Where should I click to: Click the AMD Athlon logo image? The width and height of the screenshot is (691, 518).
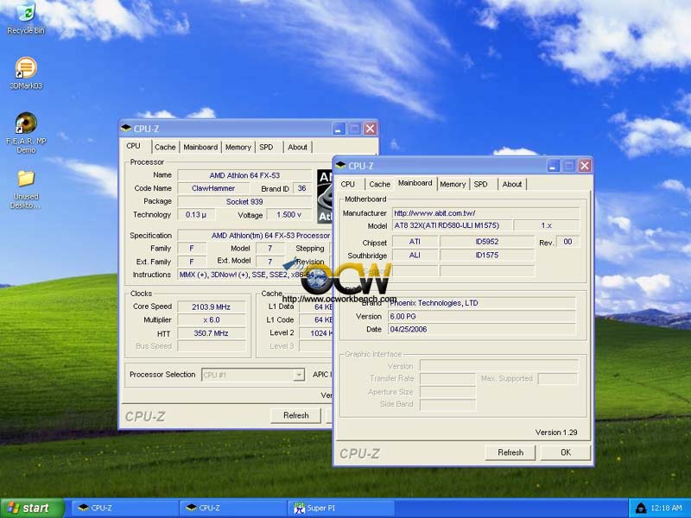click(x=325, y=197)
